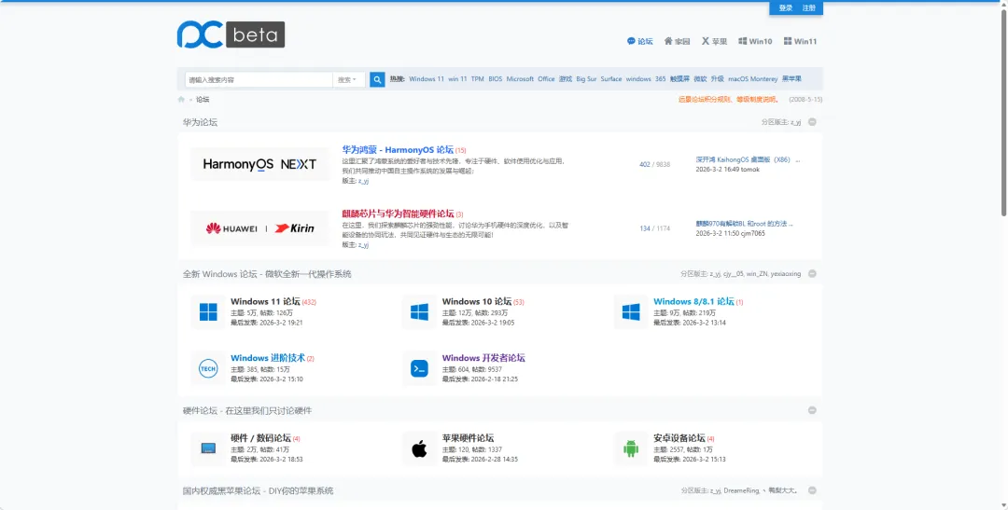Screen dimensions: 1008x510
Task: Open 华为鸿蒙 - HarmonyOS 论坛 link
Action: point(398,150)
